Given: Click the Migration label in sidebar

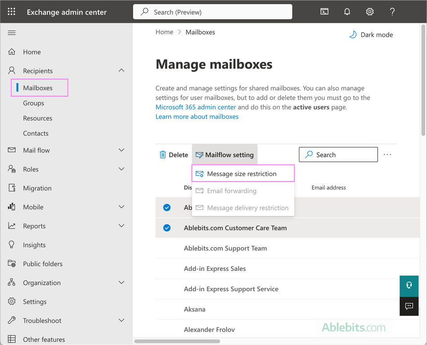Looking at the screenshot, I should tap(37, 188).
